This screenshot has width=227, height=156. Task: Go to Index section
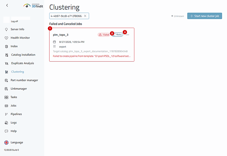point(14,46)
